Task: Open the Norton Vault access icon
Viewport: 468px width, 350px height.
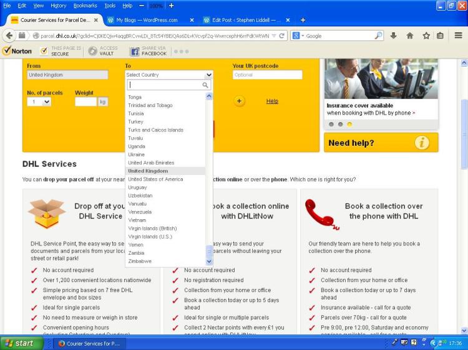Action: pyautogui.click(x=92, y=51)
